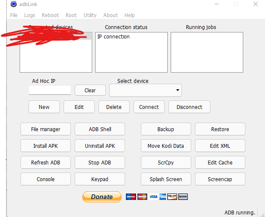Click Install APK

(46, 146)
